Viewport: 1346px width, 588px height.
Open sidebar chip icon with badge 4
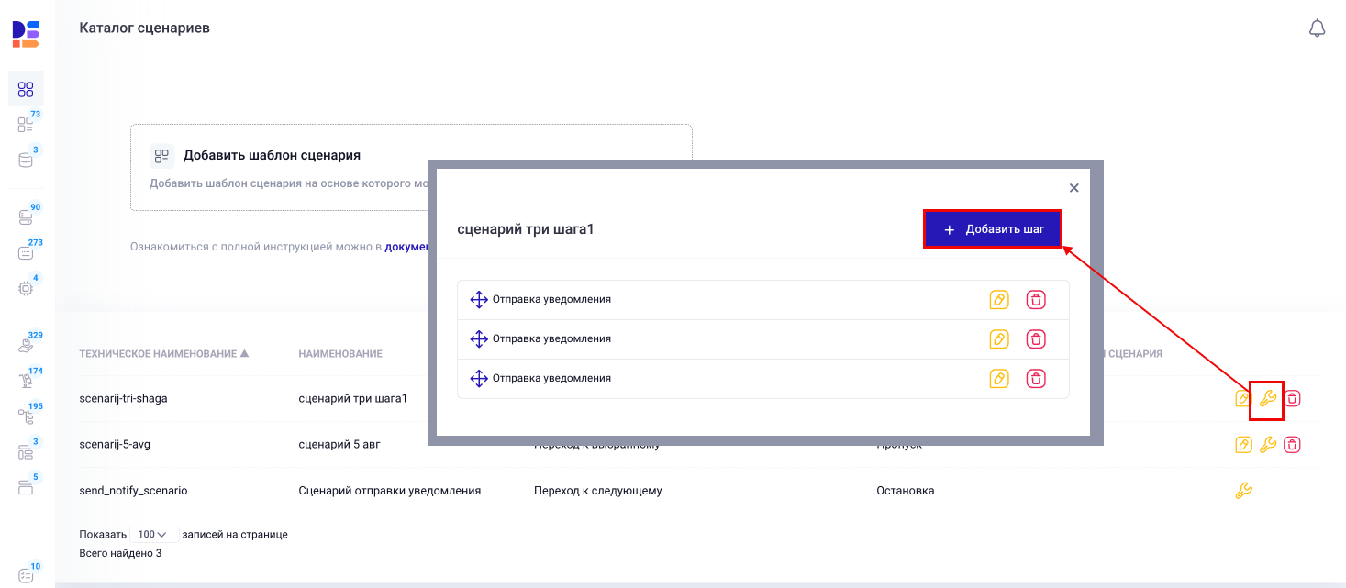click(26, 288)
